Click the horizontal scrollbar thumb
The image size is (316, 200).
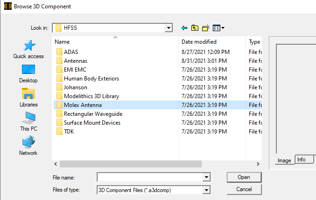click(131, 164)
